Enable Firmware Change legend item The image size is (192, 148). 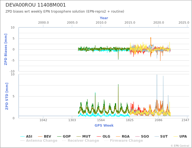pyautogui.click(x=123, y=141)
